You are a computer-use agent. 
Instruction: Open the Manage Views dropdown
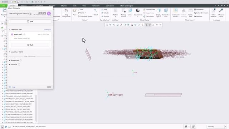123,16
